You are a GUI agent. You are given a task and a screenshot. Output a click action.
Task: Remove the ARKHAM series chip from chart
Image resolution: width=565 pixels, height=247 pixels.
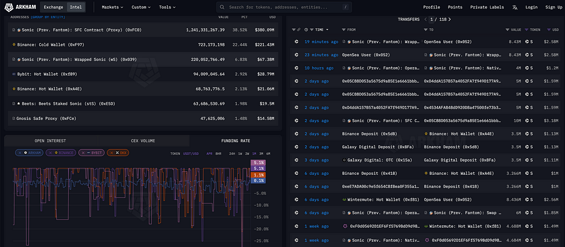[20, 153]
